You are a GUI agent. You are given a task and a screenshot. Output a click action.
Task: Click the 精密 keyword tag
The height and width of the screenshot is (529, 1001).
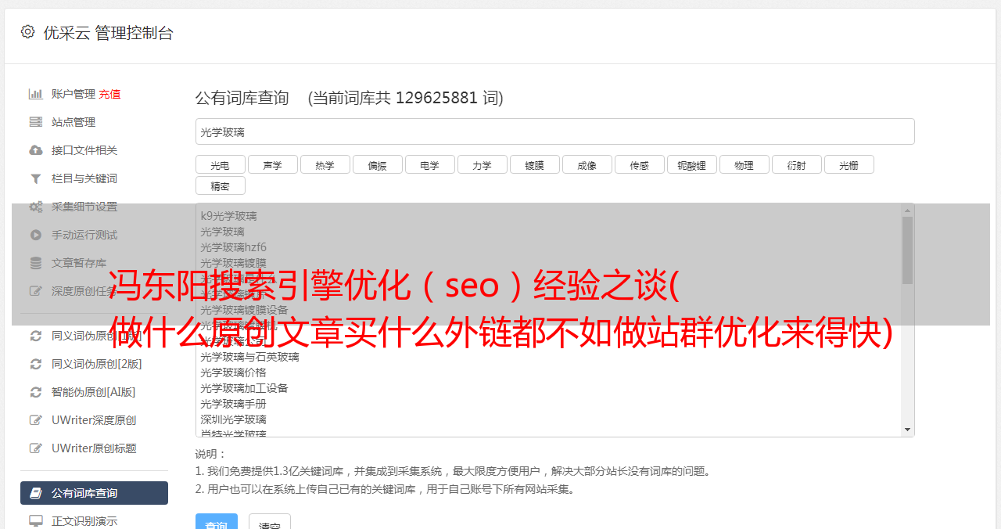tap(221, 185)
